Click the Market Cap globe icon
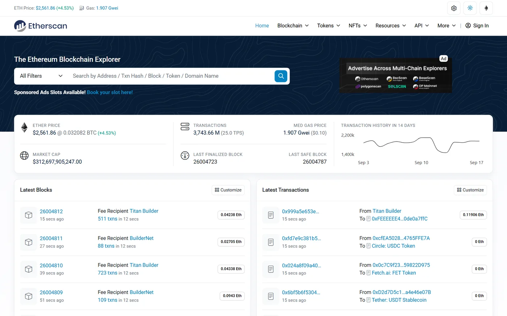This screenshot has width=507, height=316. [x=24, y=156]
